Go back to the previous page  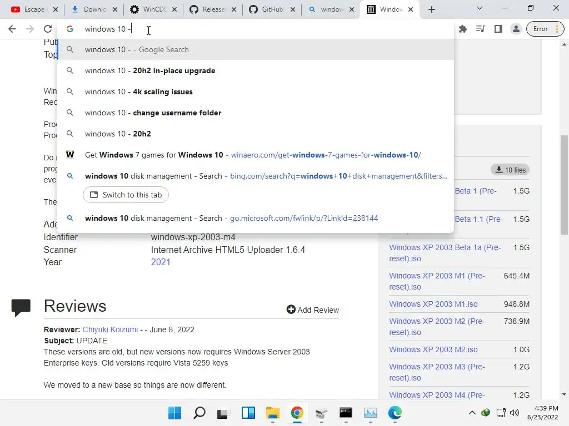click(x=12, y=29)
